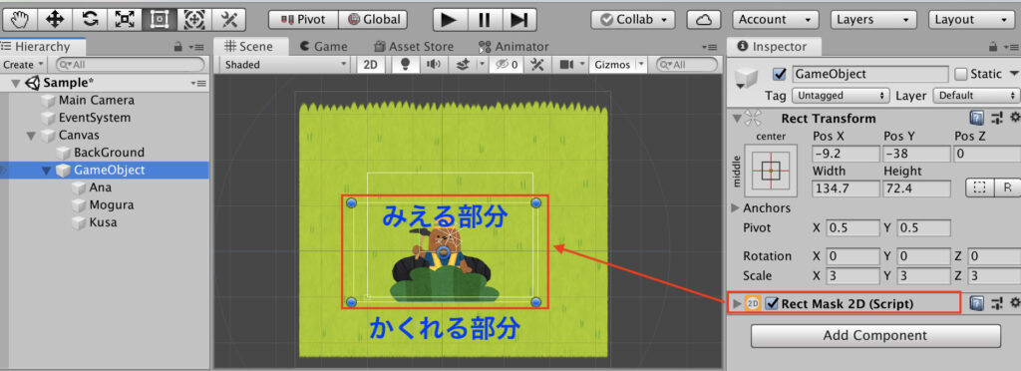Image resolution: width=1021 pixels, height=371 pixels.
Task: Open the Shaded draw mode dropdown
Action: (x=285, y=65)
